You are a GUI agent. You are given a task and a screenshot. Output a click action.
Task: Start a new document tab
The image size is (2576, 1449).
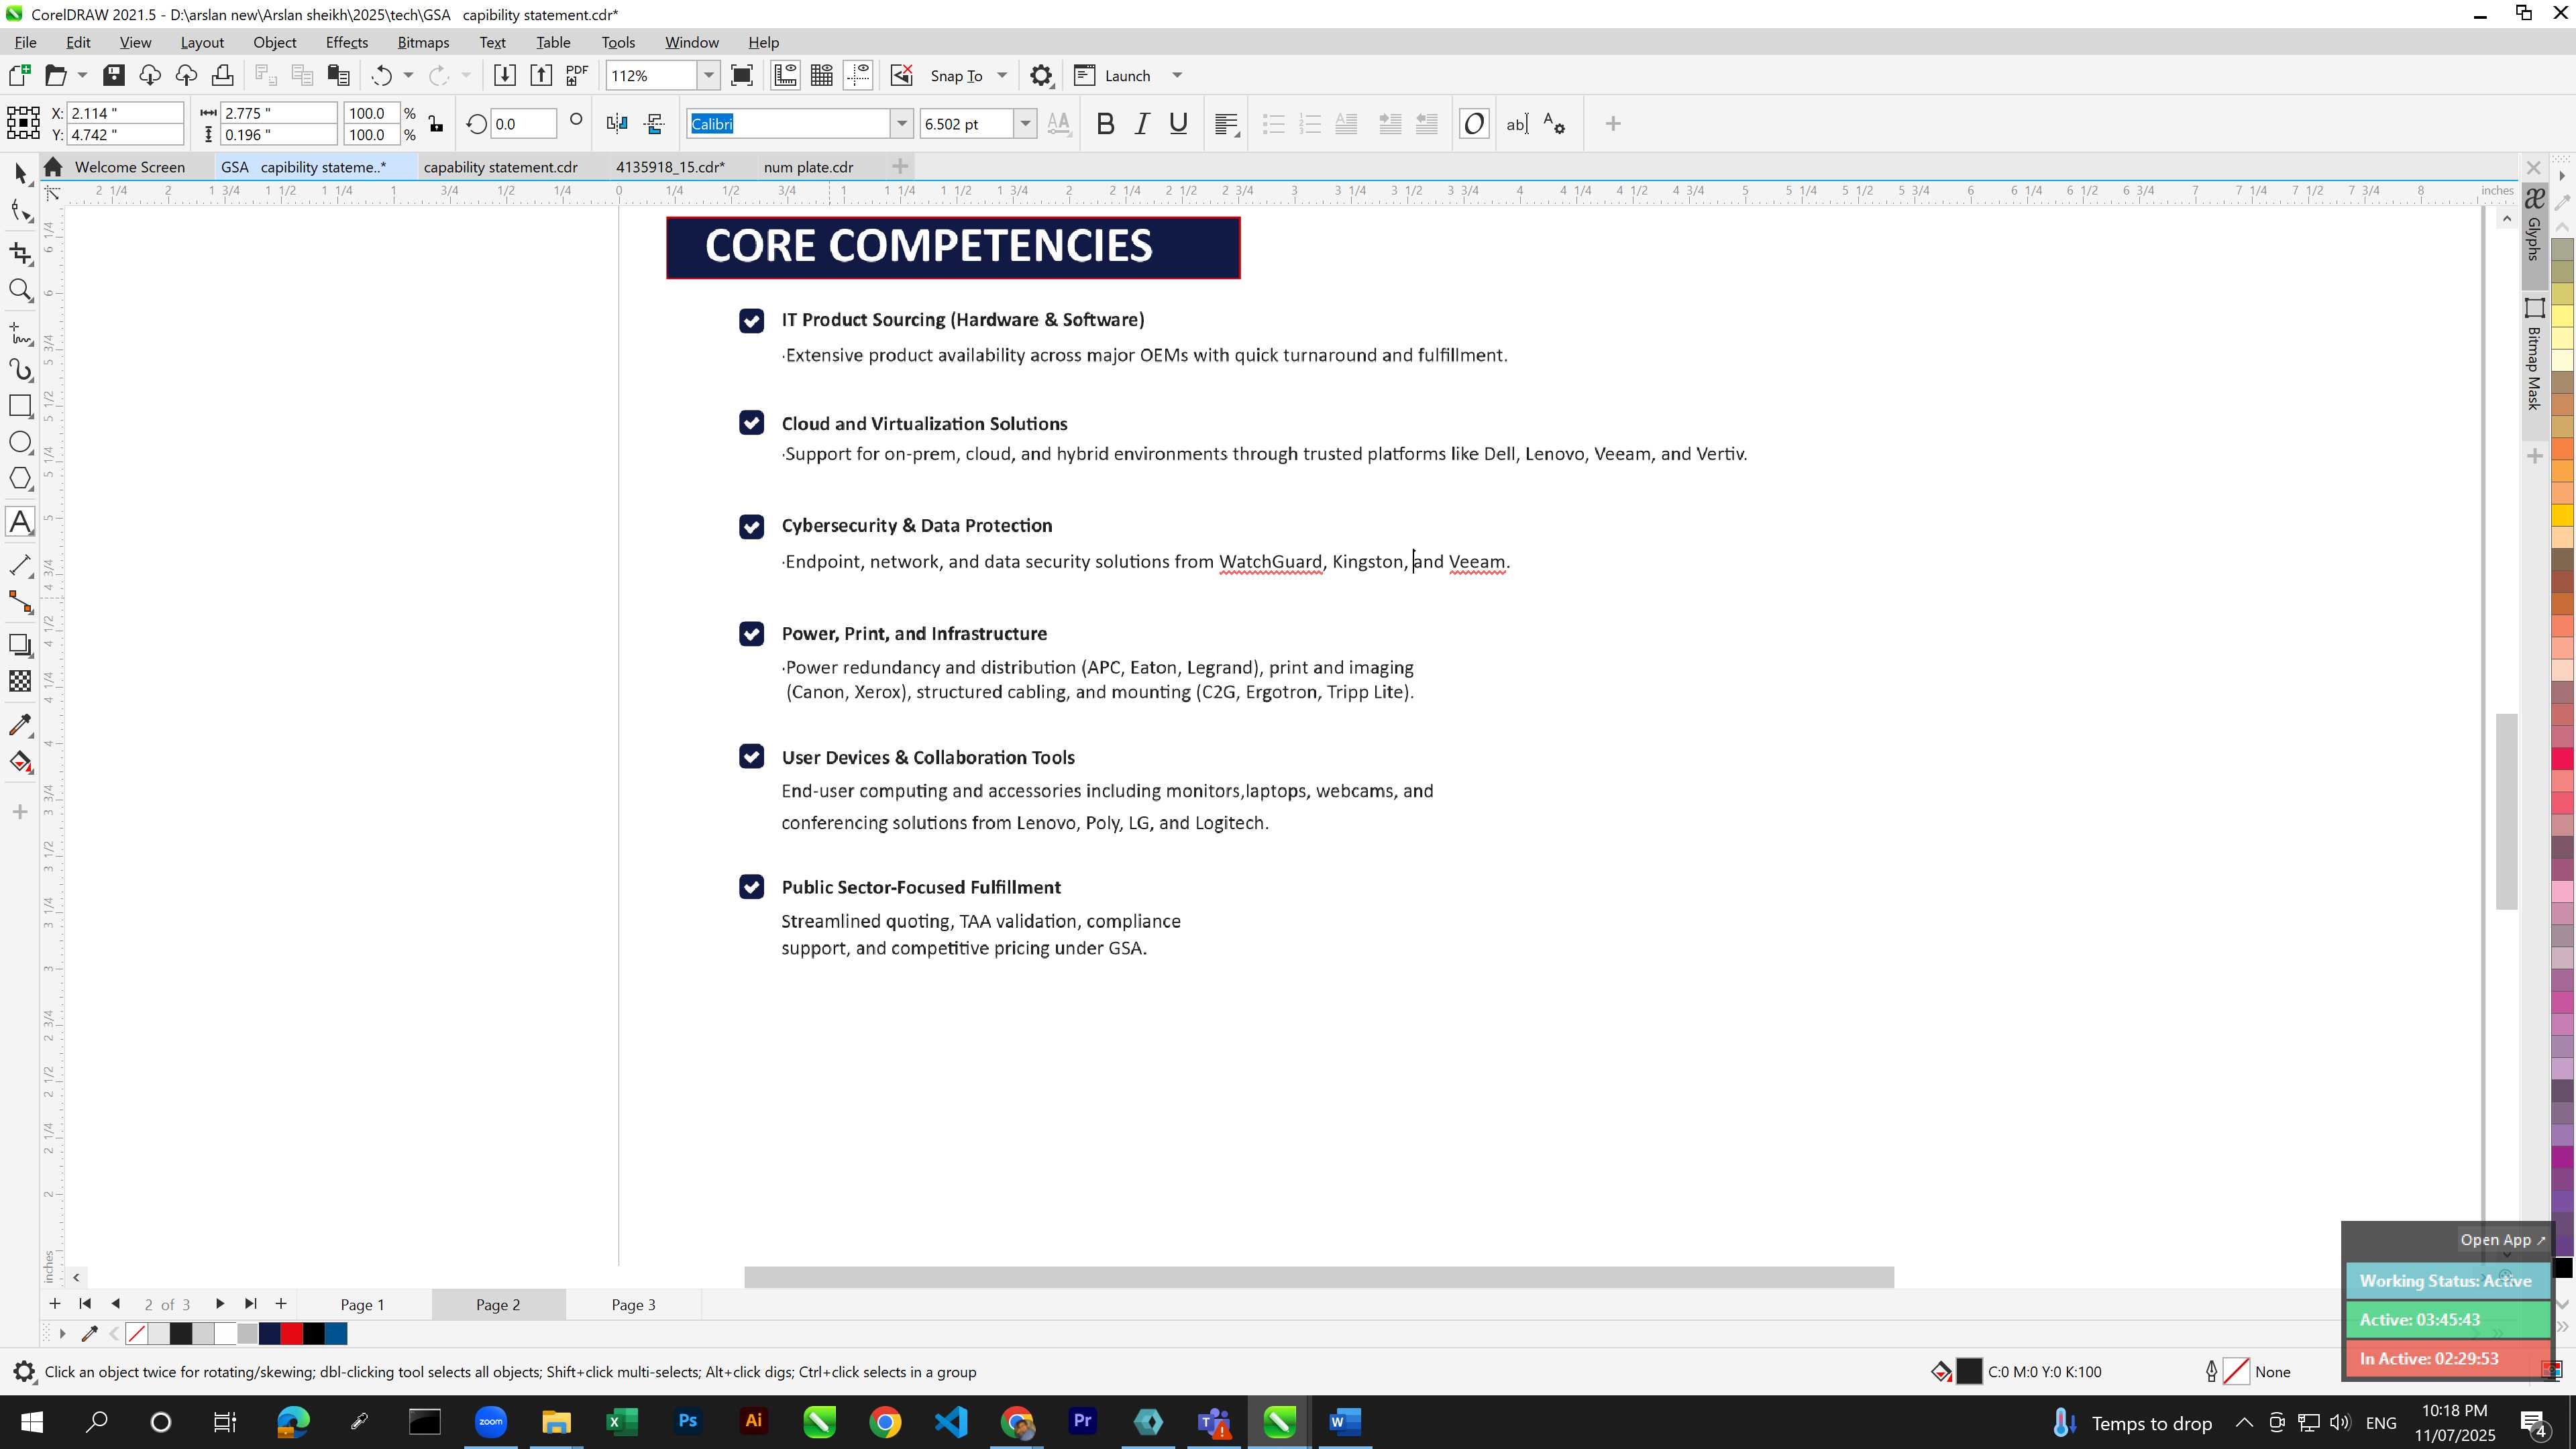899,167
